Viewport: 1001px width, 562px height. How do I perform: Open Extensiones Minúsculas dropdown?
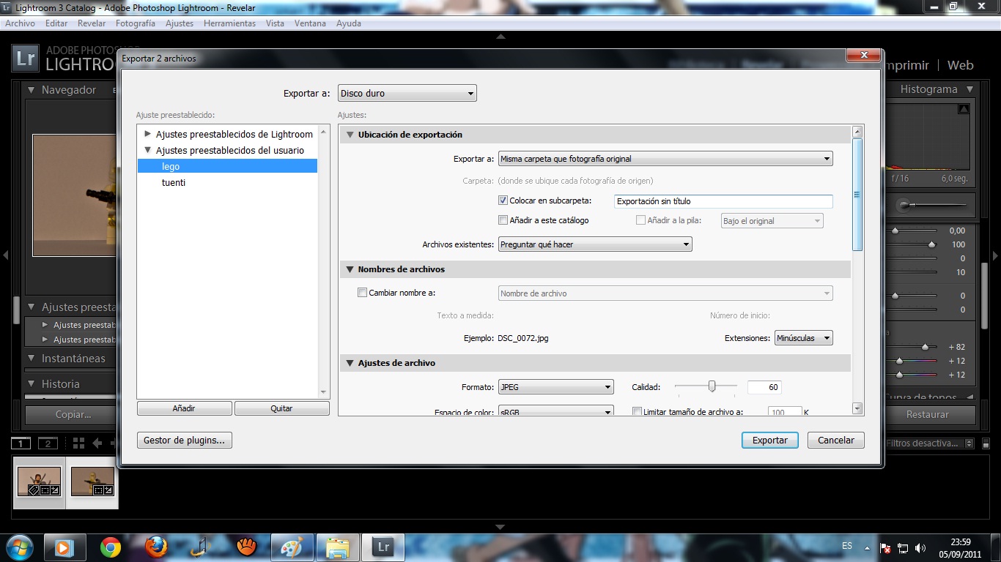point(804,338)
